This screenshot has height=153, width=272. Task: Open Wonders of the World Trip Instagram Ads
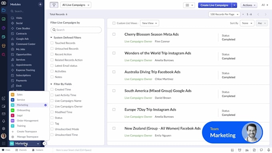(x=158, y=53)
